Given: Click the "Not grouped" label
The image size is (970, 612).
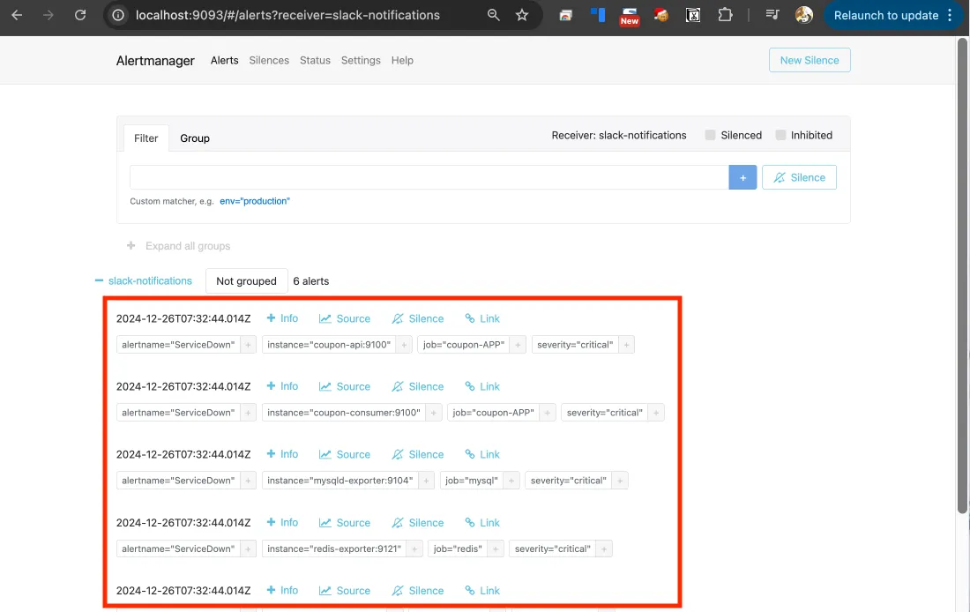Looking at the screenshot, I should (246, 281).
